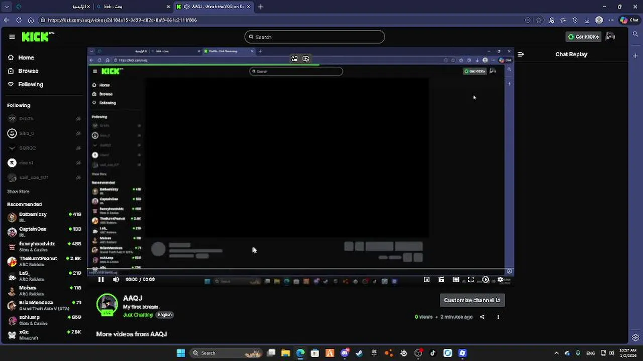The height and width of the screenshot is (361, 643).
Task: Show hidden system tray icons
Action: pyautogui.click(x=556, y=353)
